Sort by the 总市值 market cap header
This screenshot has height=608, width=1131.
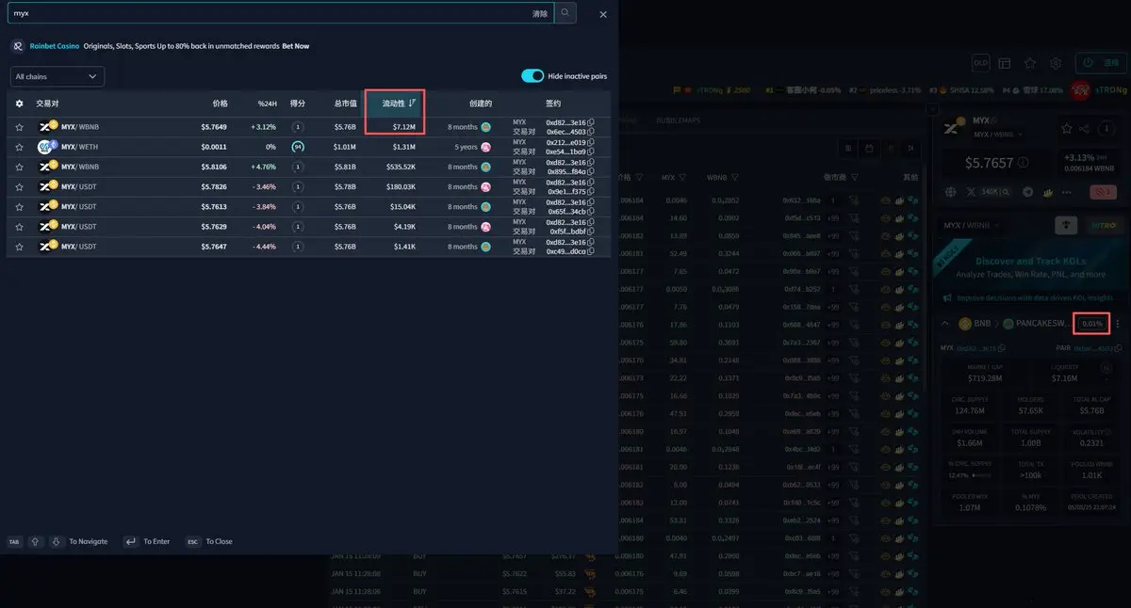point(345,104)
